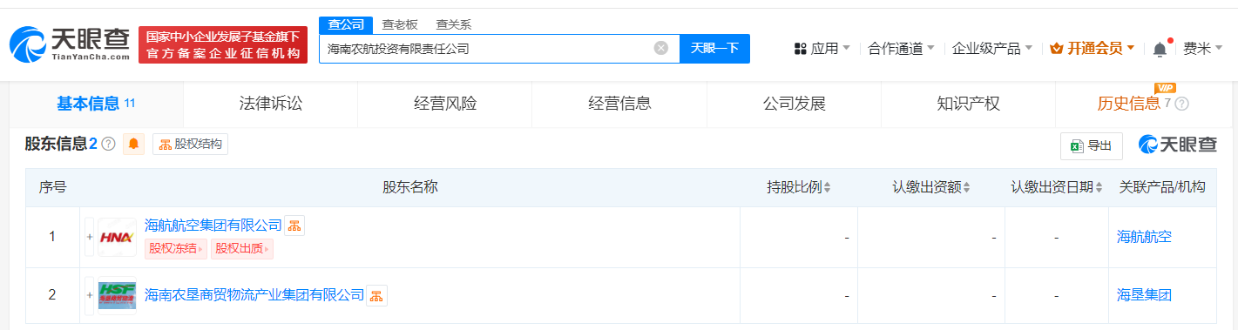Click the 天眼查 logo in header
Screen dimensions: 1238x330
[x=70, y=44]
